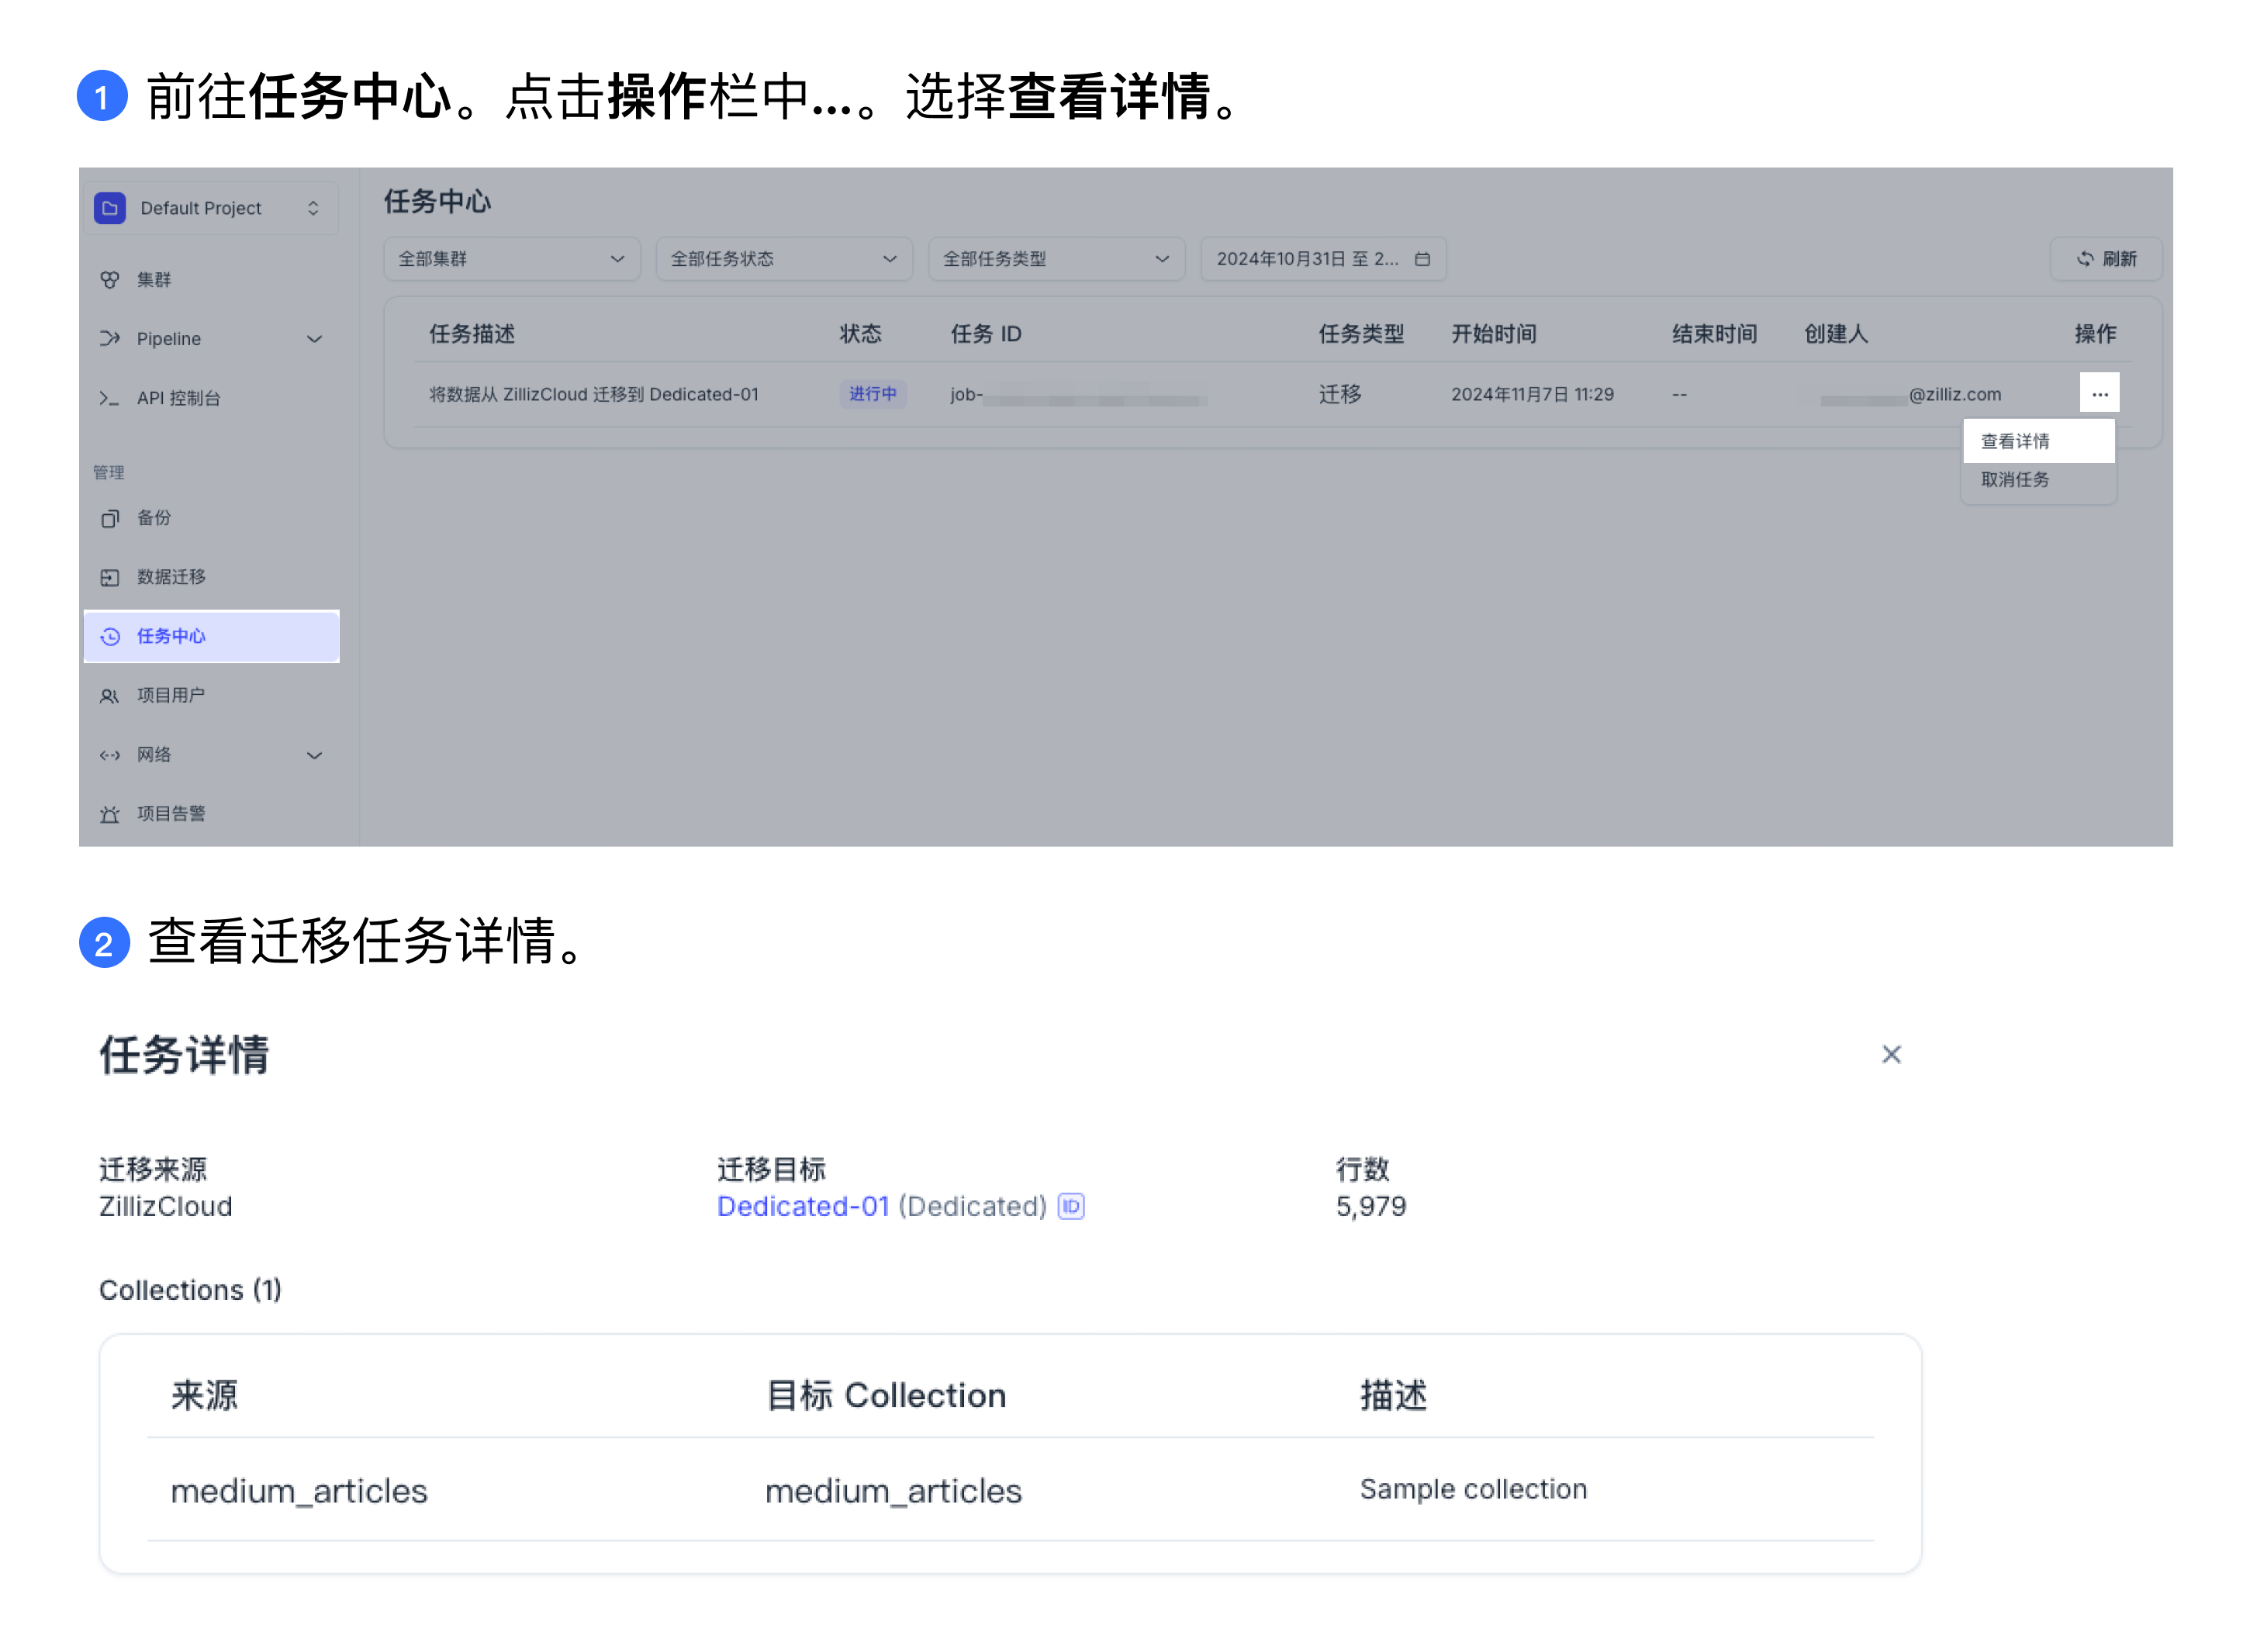Screen dimensions: 2250x1652
Task: Open the 全部集群 dropdown
Action: pyautogui.click(x=511, y=258)
